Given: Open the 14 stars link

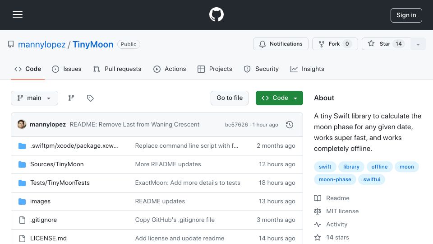Looking at the screenshot, I should point(332,237).
